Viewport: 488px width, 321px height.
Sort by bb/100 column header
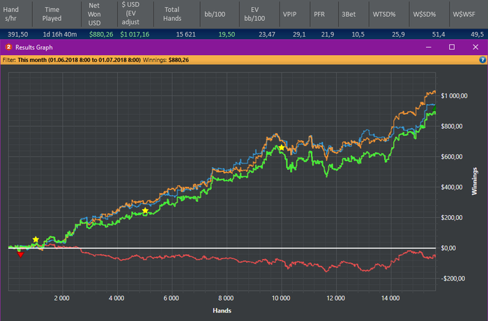220,14
